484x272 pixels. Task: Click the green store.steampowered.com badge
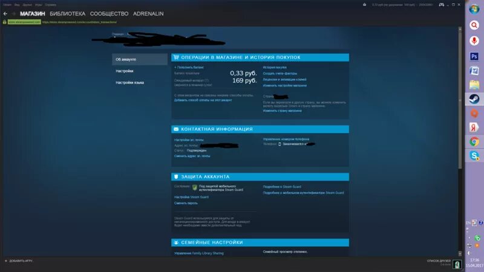pos(24,22)
